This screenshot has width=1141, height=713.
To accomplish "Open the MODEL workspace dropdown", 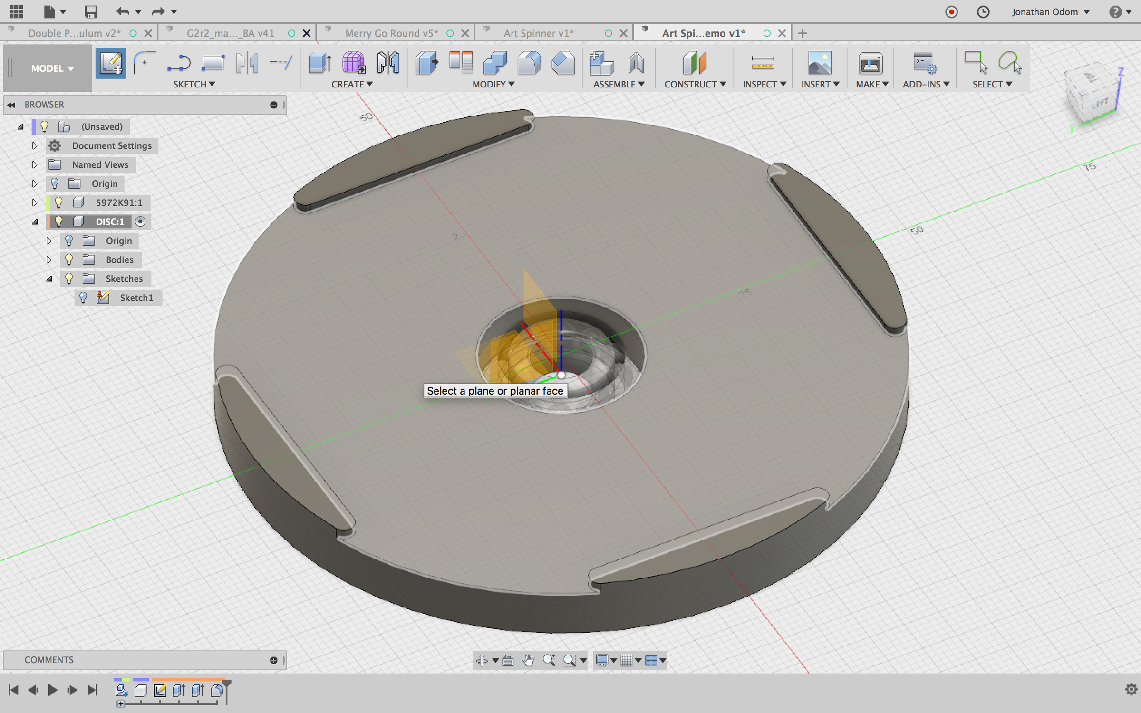I will 52,68.
